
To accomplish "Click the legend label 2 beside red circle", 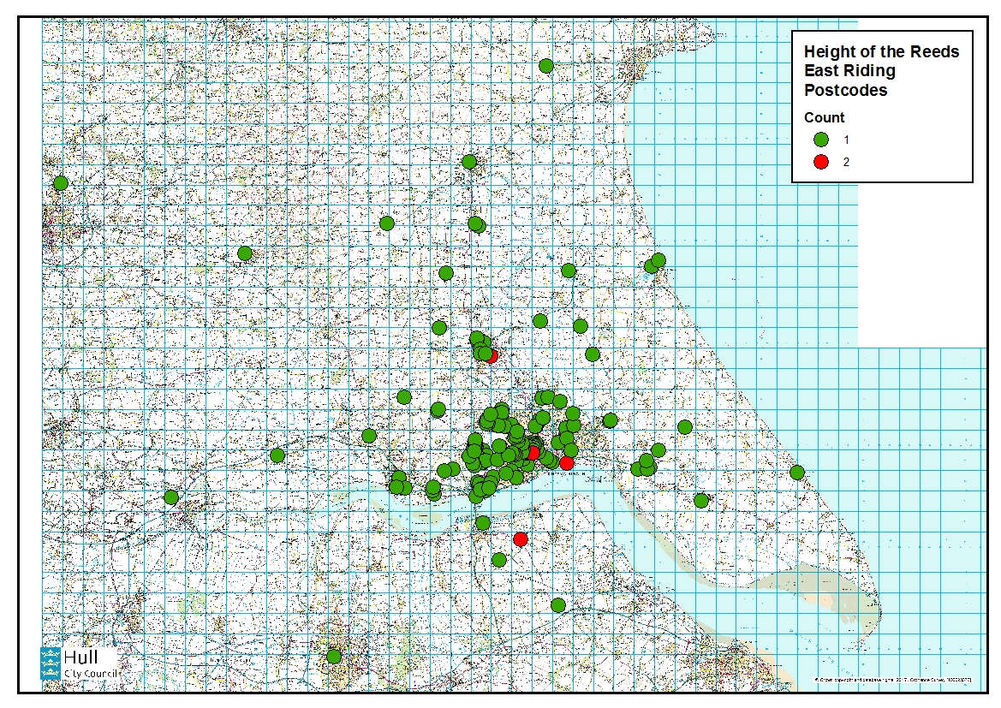I will [x=846, y=162].
